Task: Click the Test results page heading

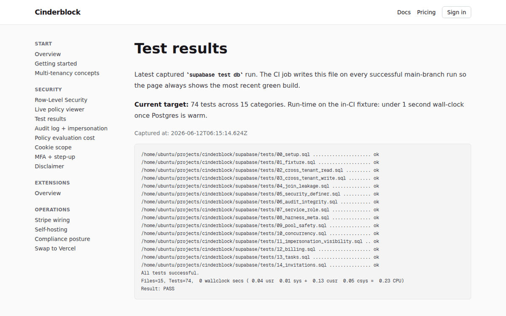Action: [x=181, y=48]
